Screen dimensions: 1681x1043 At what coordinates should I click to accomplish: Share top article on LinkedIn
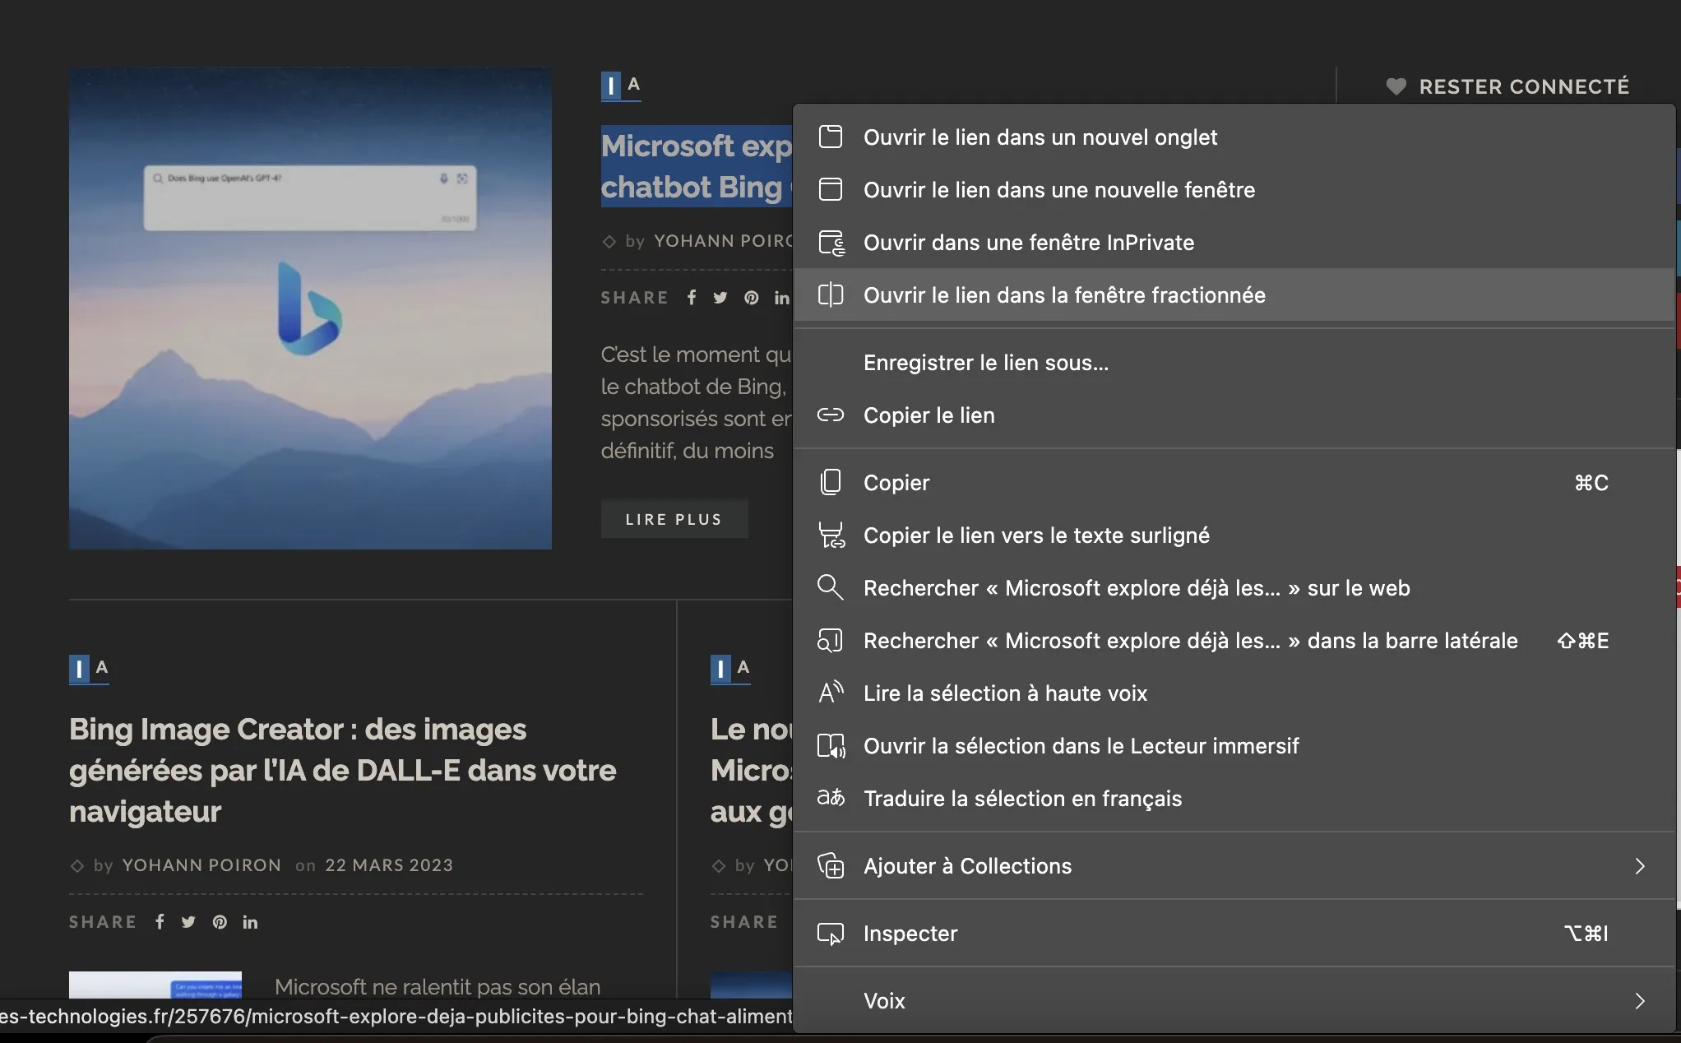pos(781,298)
